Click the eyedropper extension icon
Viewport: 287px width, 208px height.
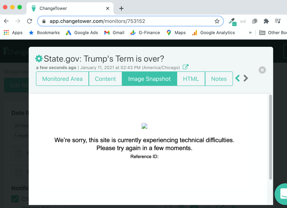coord(232,22)
